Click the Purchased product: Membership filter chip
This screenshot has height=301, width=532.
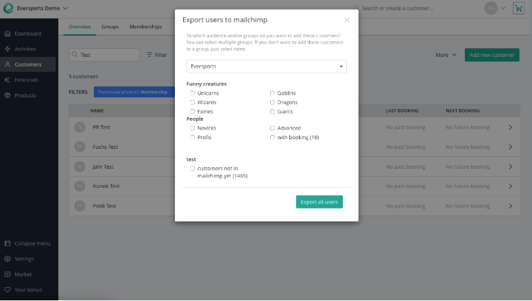(x=134, y=92)
